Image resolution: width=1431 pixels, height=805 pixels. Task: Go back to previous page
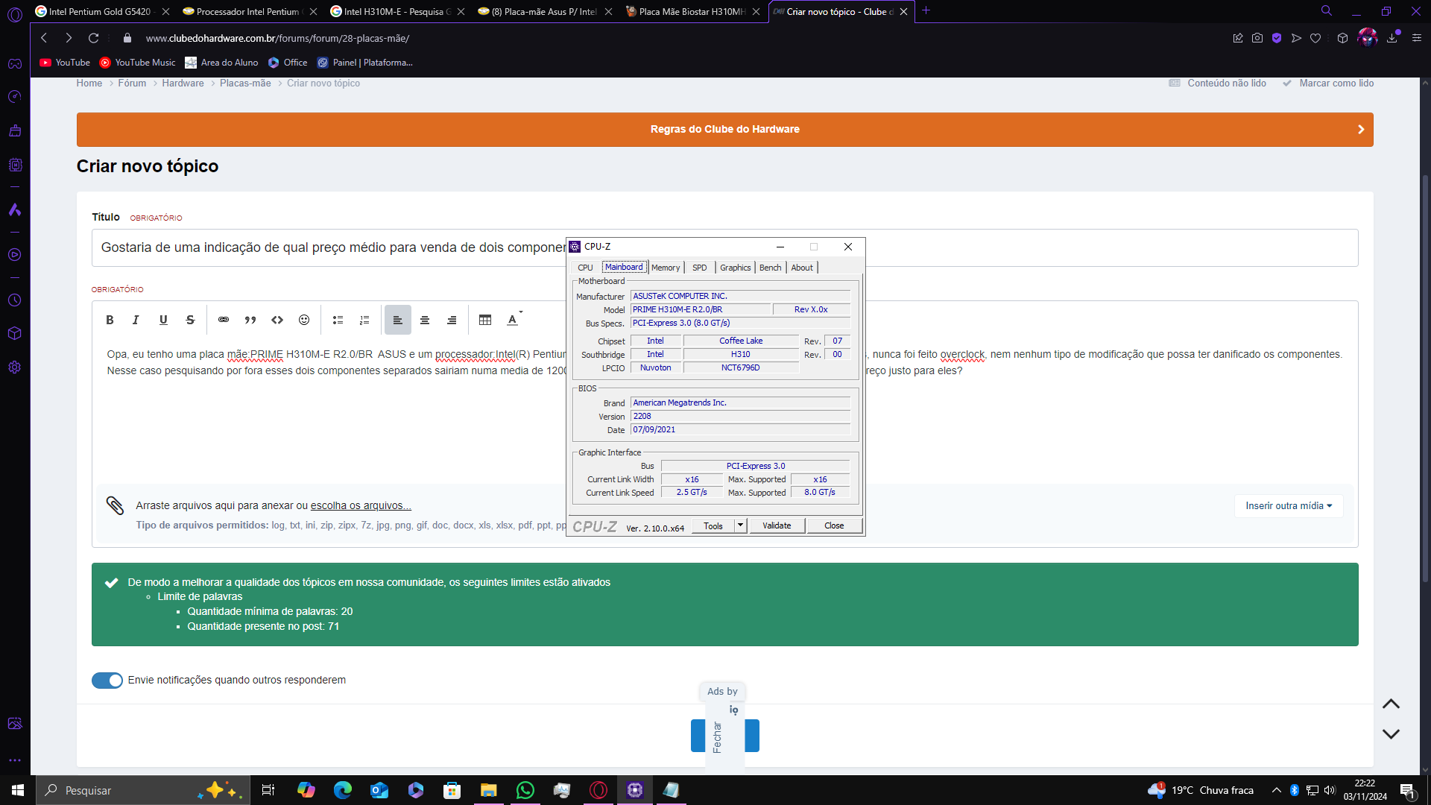pos(44,38)
